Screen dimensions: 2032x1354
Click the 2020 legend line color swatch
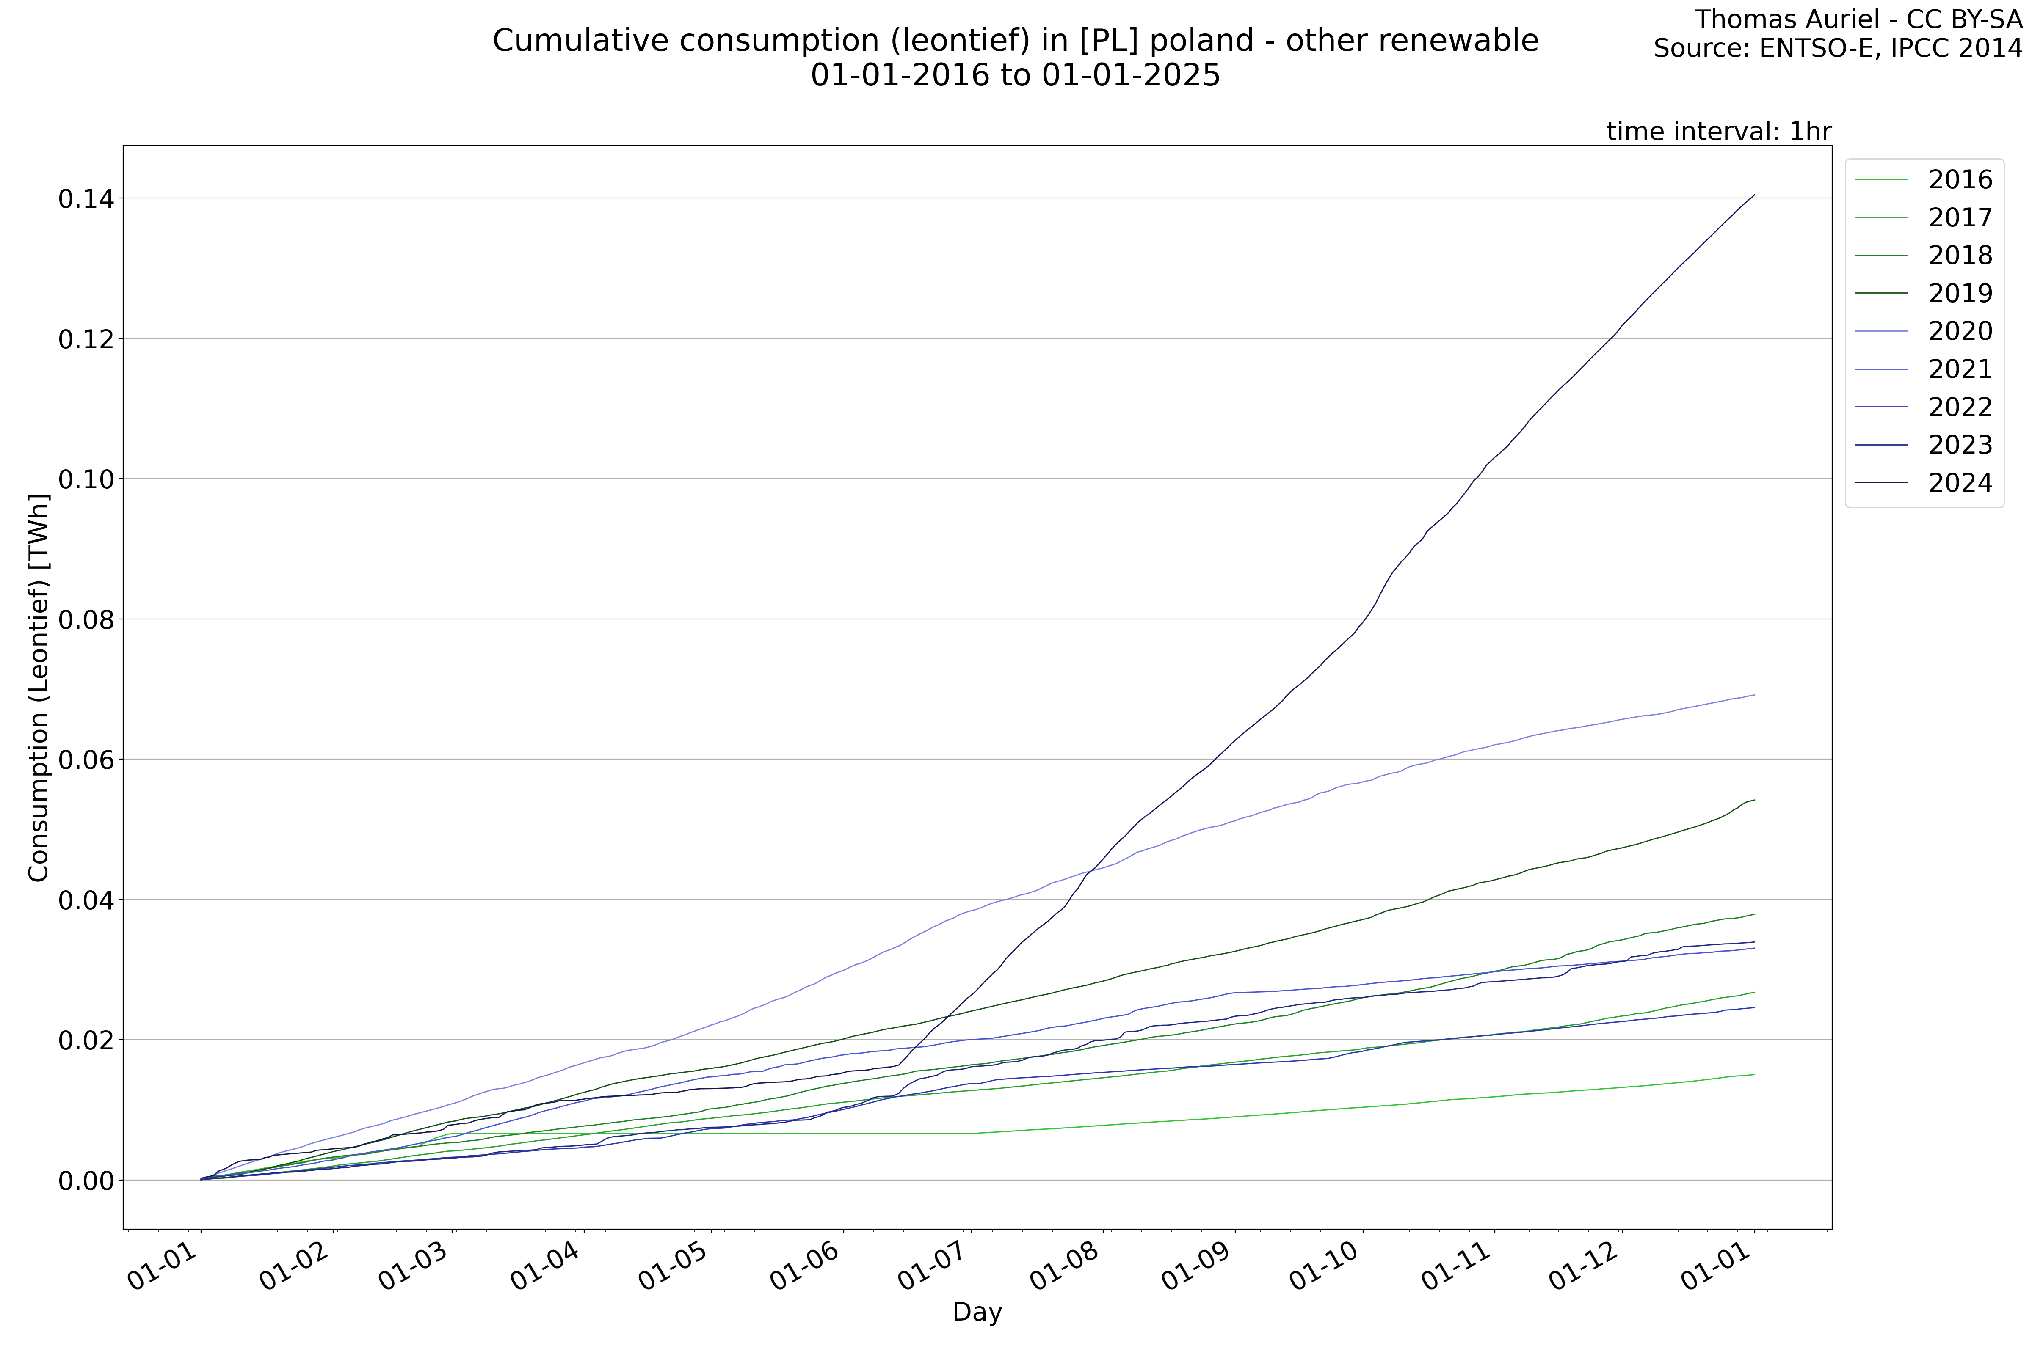click(1882, 331)
